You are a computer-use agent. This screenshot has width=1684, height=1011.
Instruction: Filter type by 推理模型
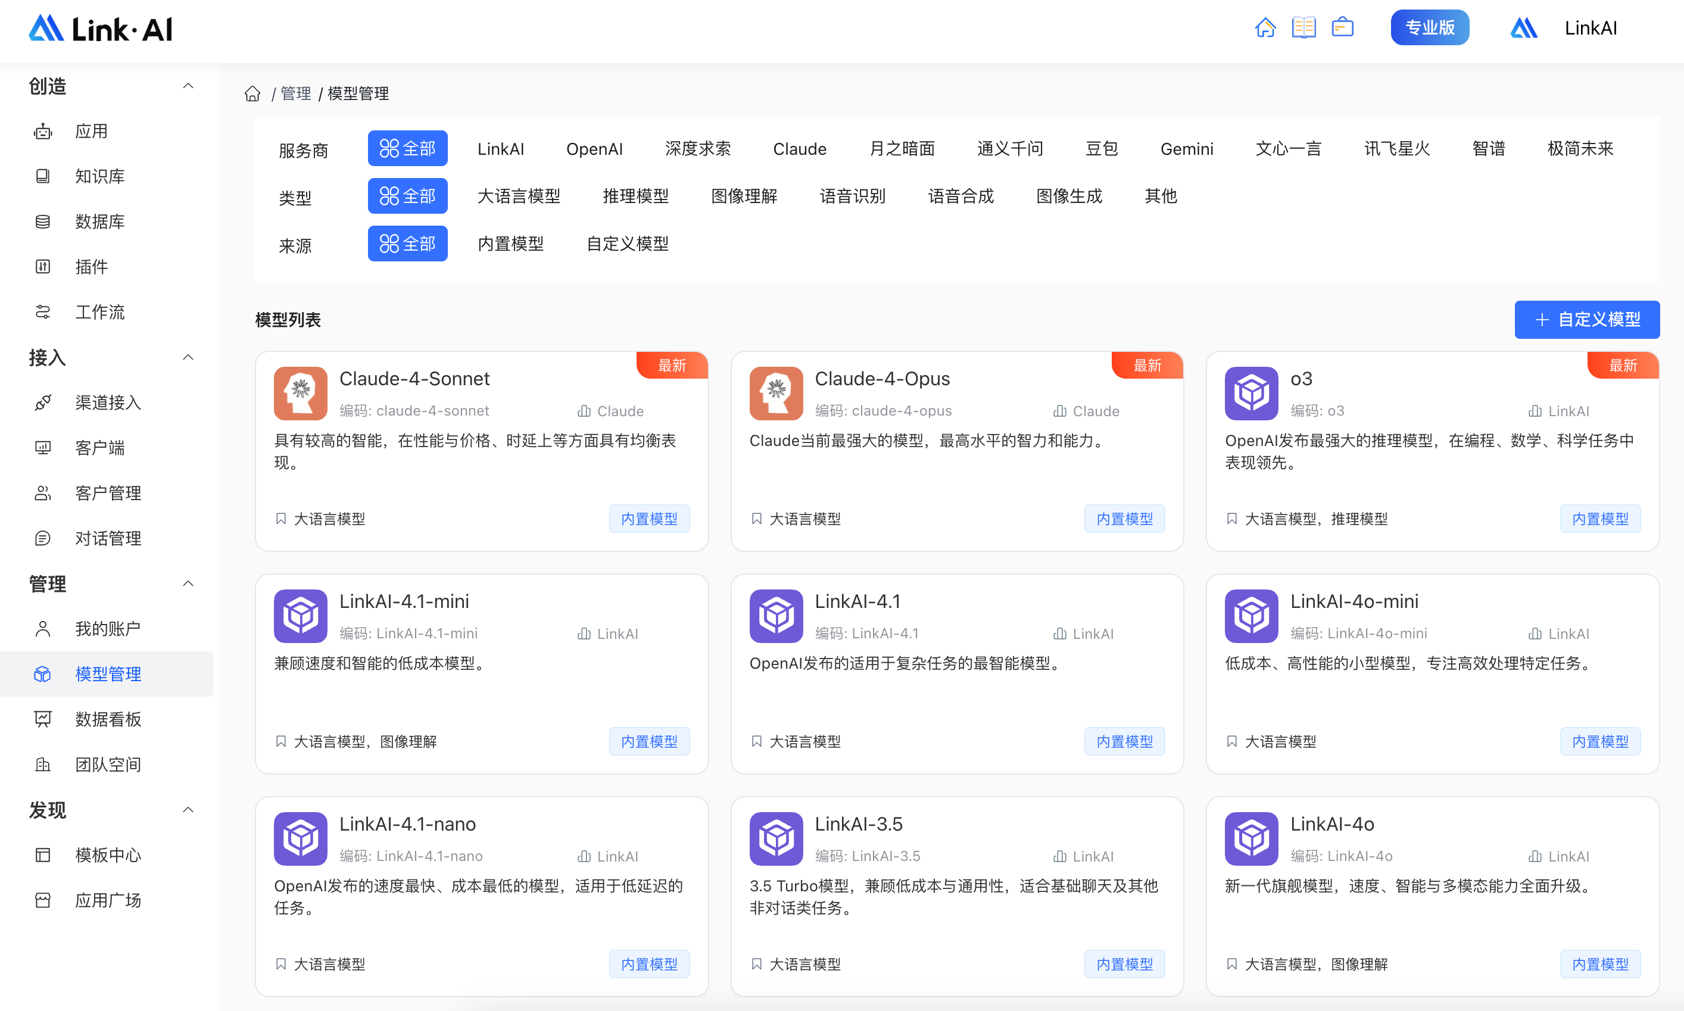(x=635, y=196)
